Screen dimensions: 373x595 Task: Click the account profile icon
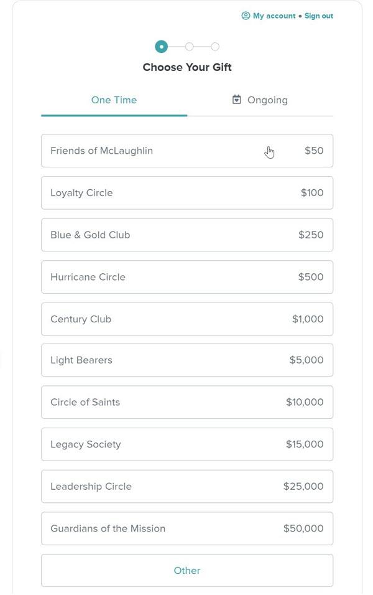[x=246, y=16]
